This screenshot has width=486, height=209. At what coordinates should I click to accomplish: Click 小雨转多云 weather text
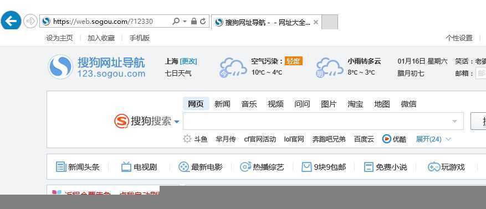[364, 61]
